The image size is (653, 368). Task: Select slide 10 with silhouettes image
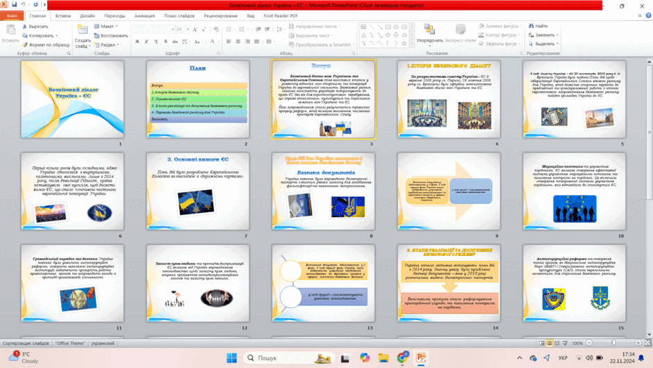coord(575,191)
